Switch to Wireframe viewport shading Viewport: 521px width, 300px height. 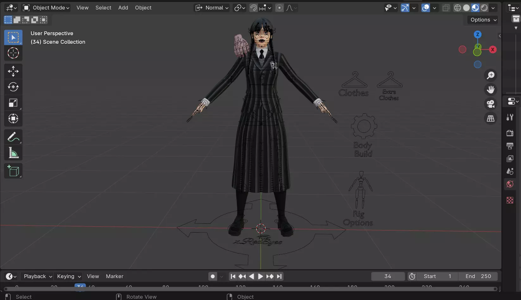(457, 8)
